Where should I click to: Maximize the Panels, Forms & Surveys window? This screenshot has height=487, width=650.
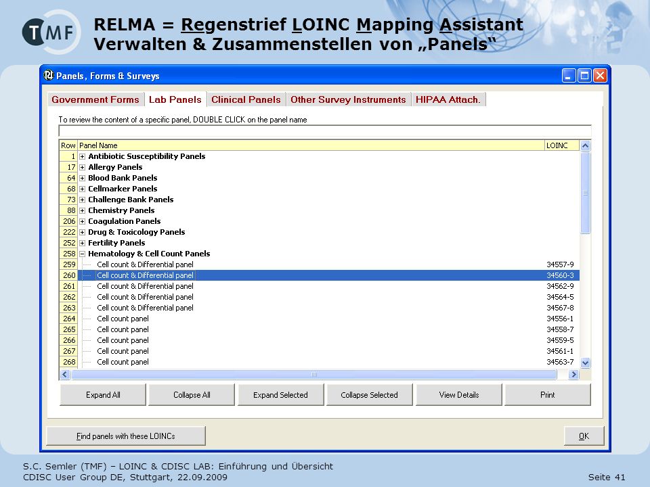[x=584, y=76]
